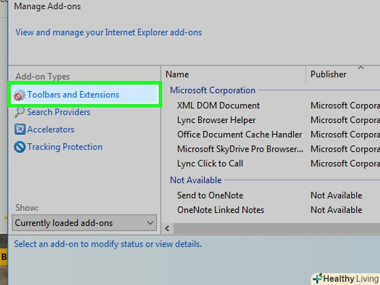Screen dimensions: 380x285
Task: Select the Toolbars and Extensions add-on type
Action: pyautogui.click(x=73, y=95)
